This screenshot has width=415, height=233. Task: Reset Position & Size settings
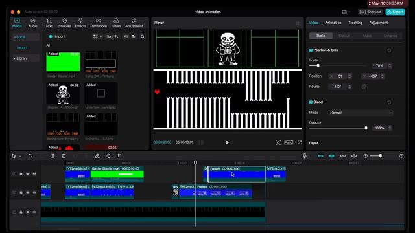[x=389, y=50]
